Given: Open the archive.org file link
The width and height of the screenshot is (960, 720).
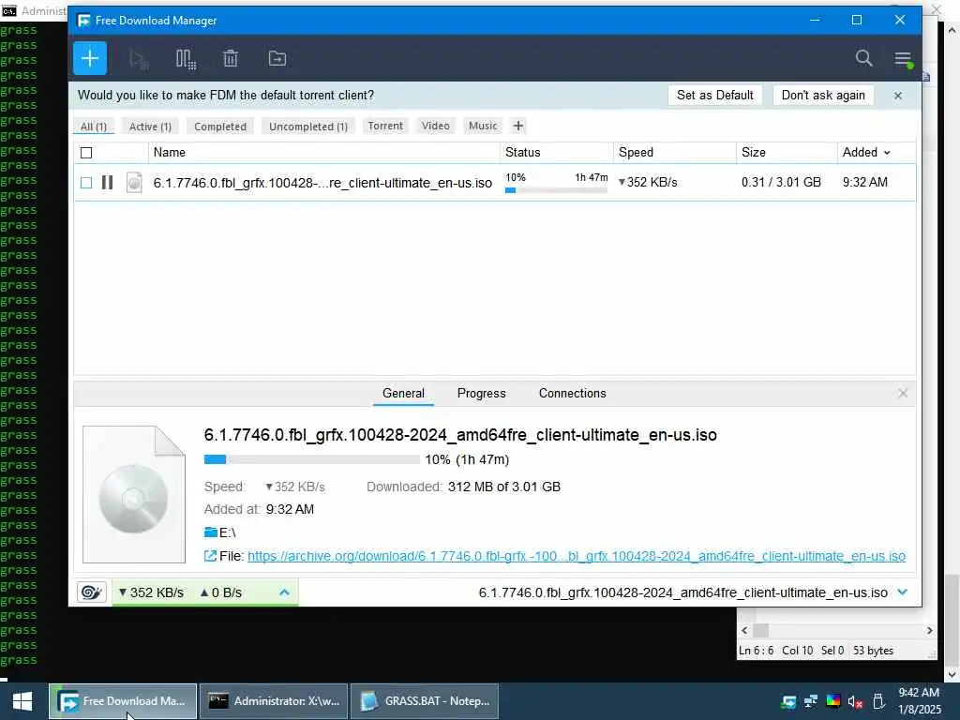Looking at the screenshot, I should 577,556.
